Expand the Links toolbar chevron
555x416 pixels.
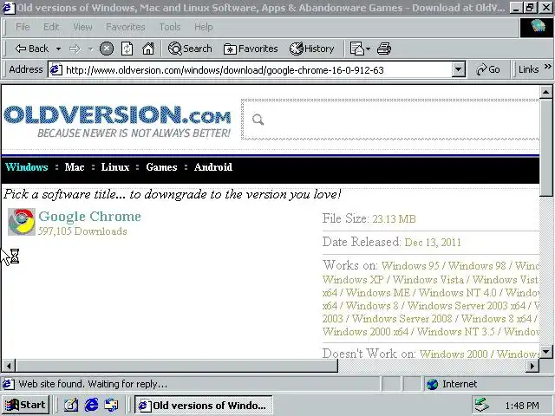pos(548,67)
